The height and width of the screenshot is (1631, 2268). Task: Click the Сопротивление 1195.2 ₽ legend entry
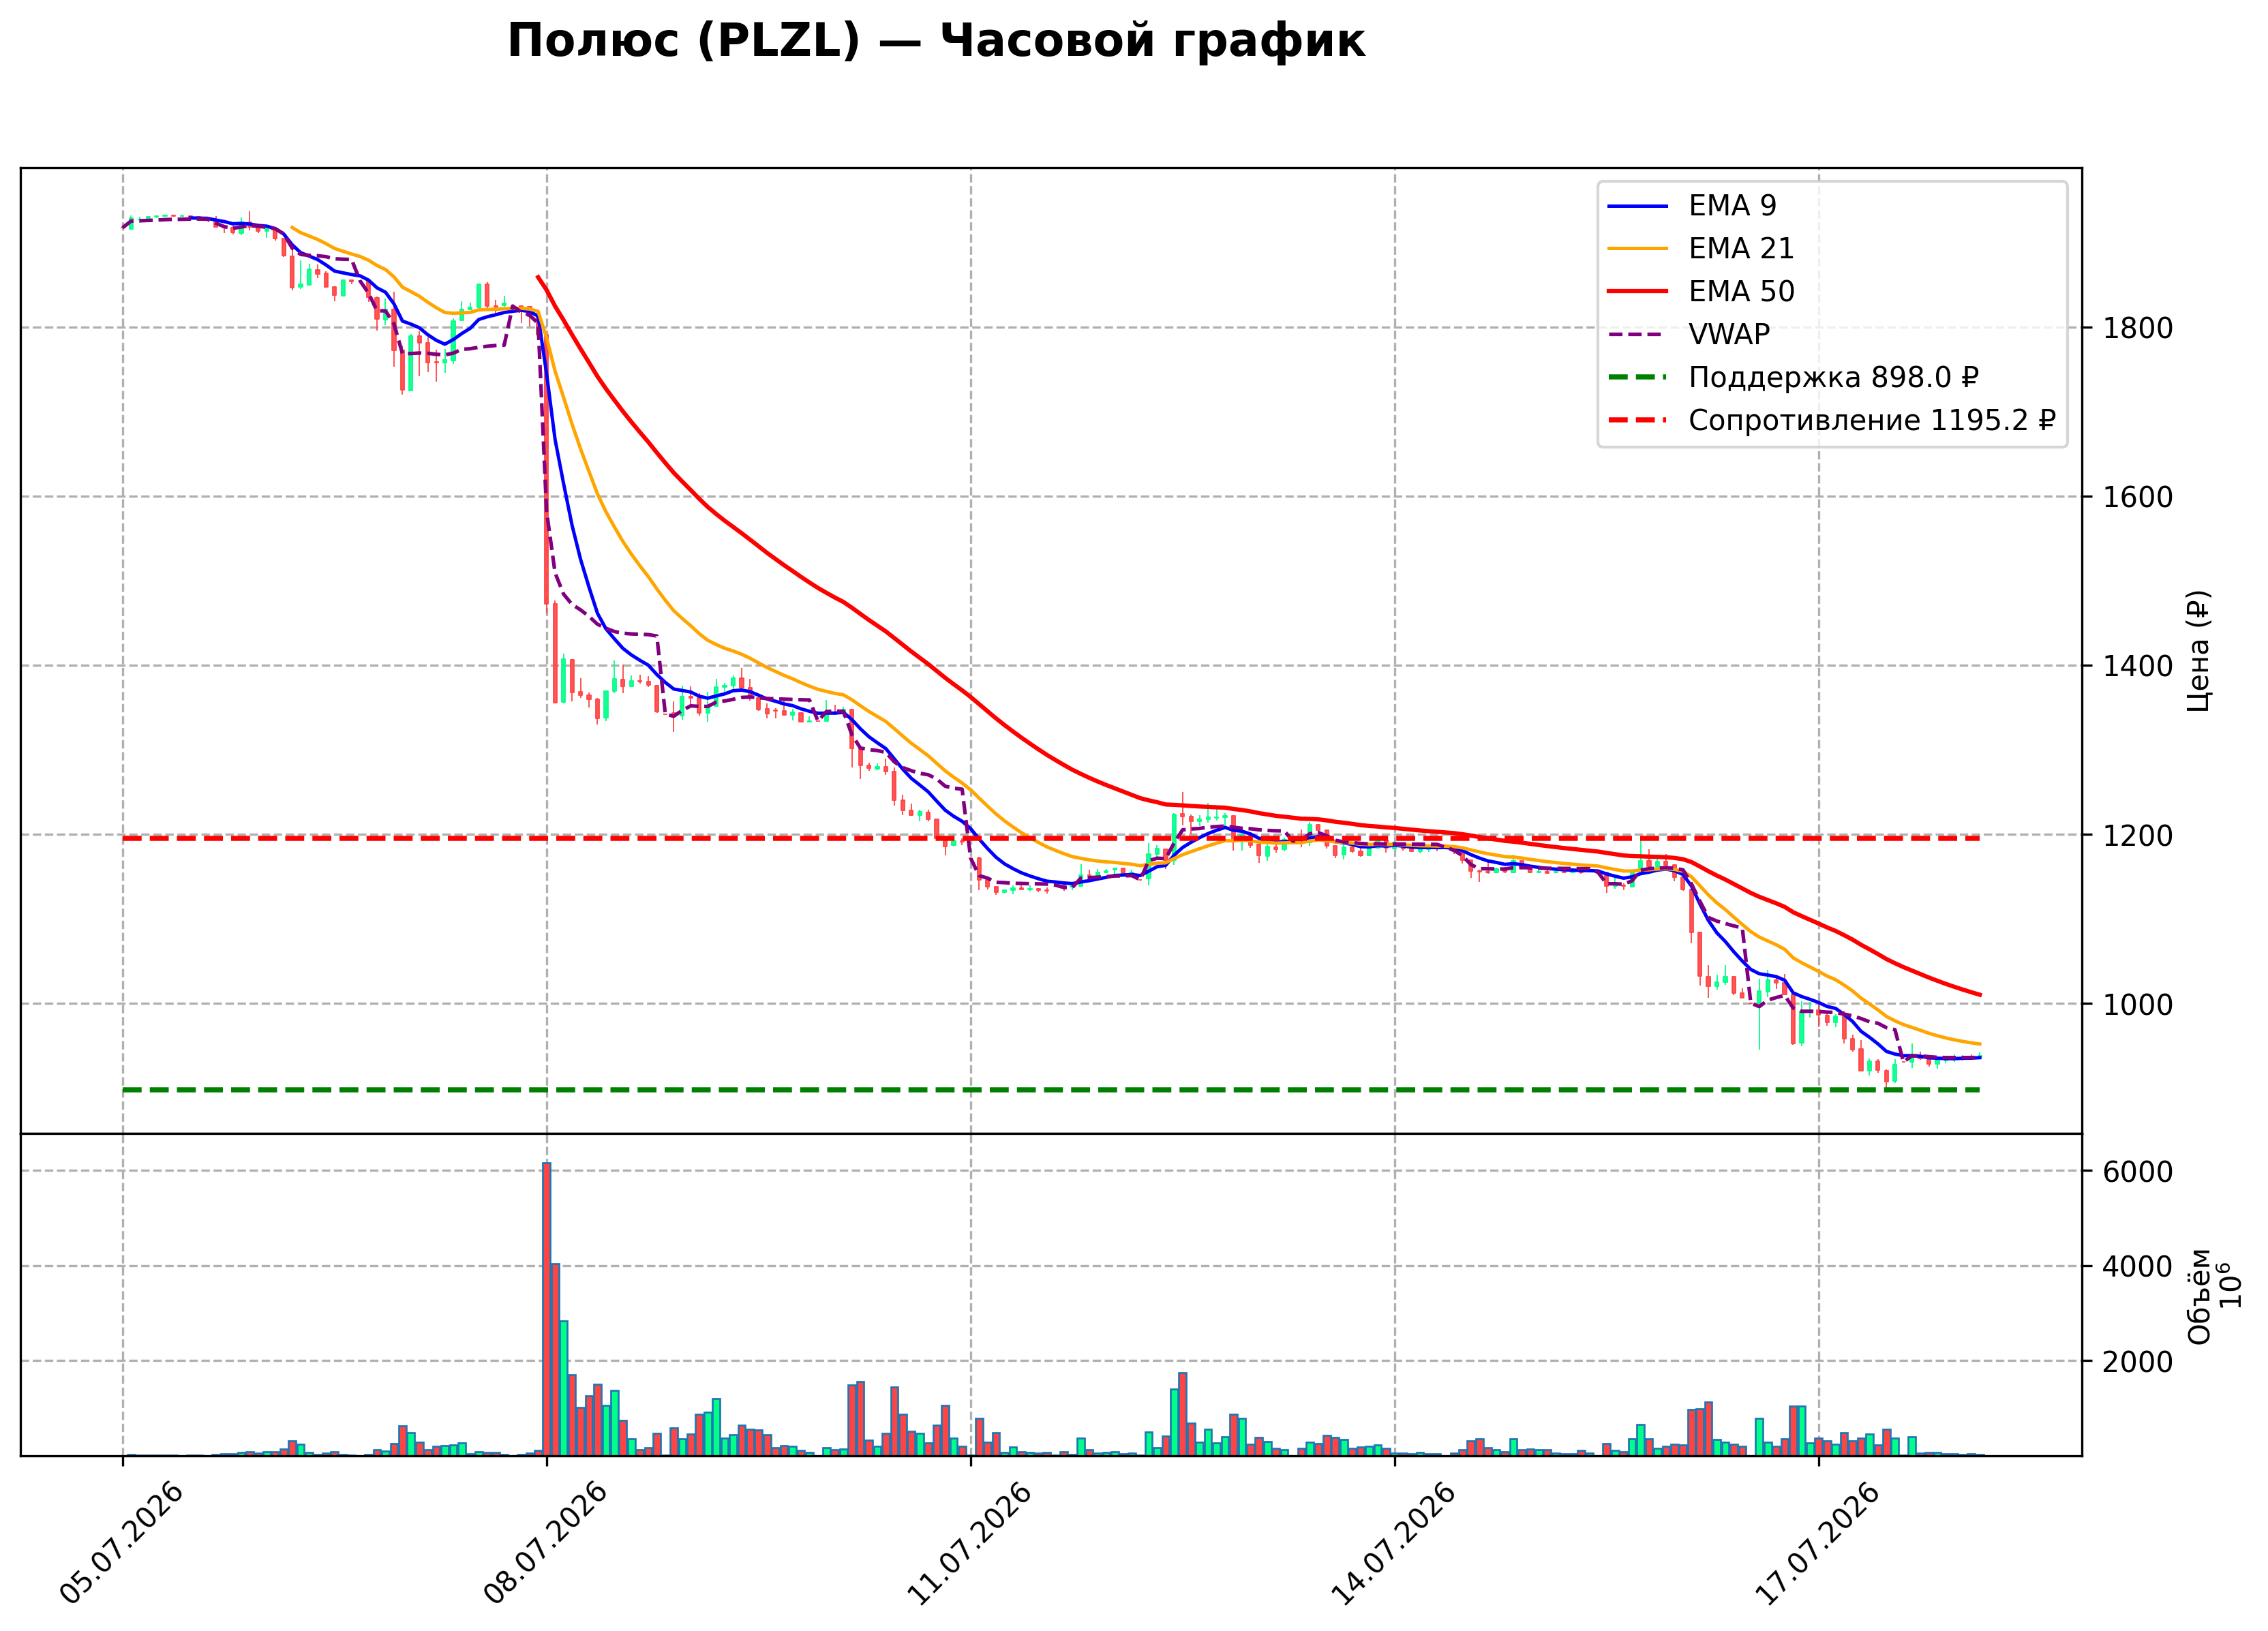(x=1831, y=420)
